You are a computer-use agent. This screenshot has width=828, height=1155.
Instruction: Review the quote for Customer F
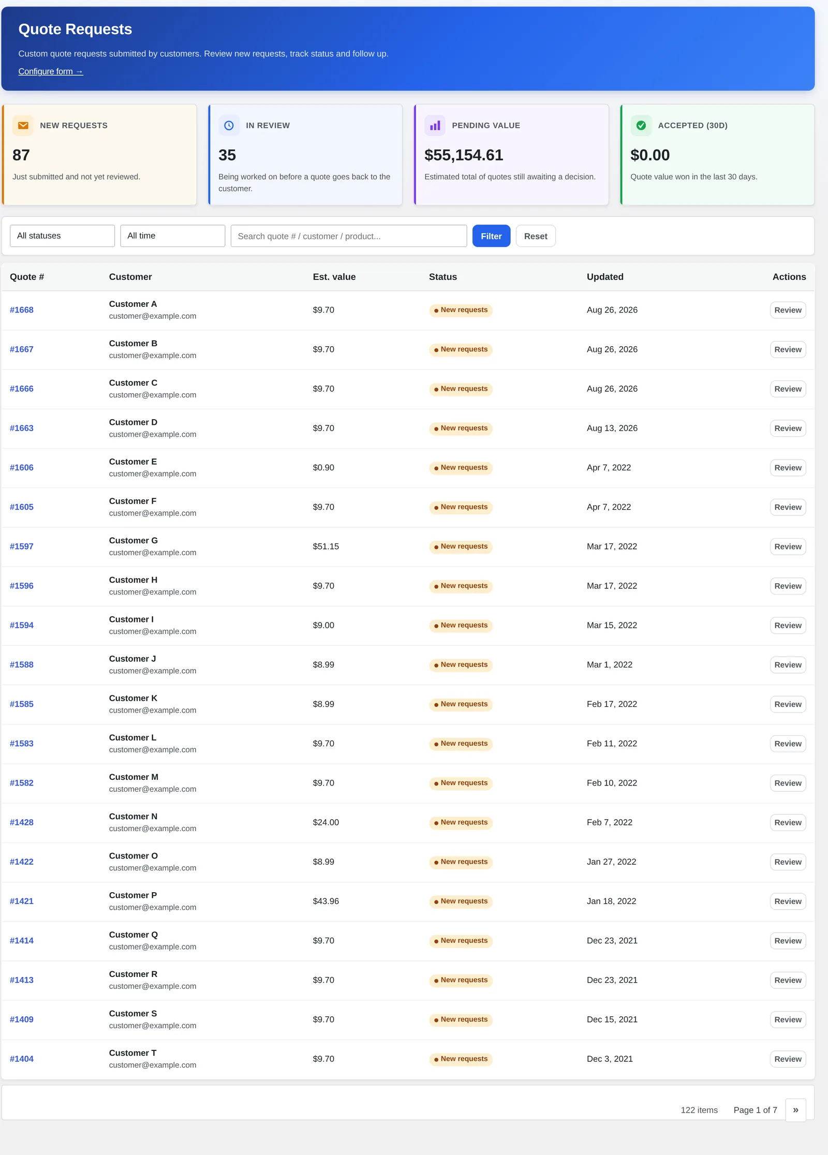pyautogui.click(x=788, y=507)
